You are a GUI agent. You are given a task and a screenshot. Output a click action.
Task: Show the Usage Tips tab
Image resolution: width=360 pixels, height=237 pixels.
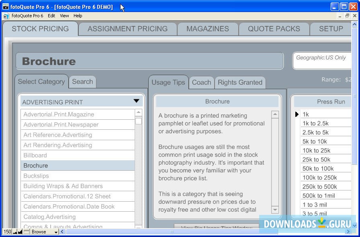tap(168, 82)
